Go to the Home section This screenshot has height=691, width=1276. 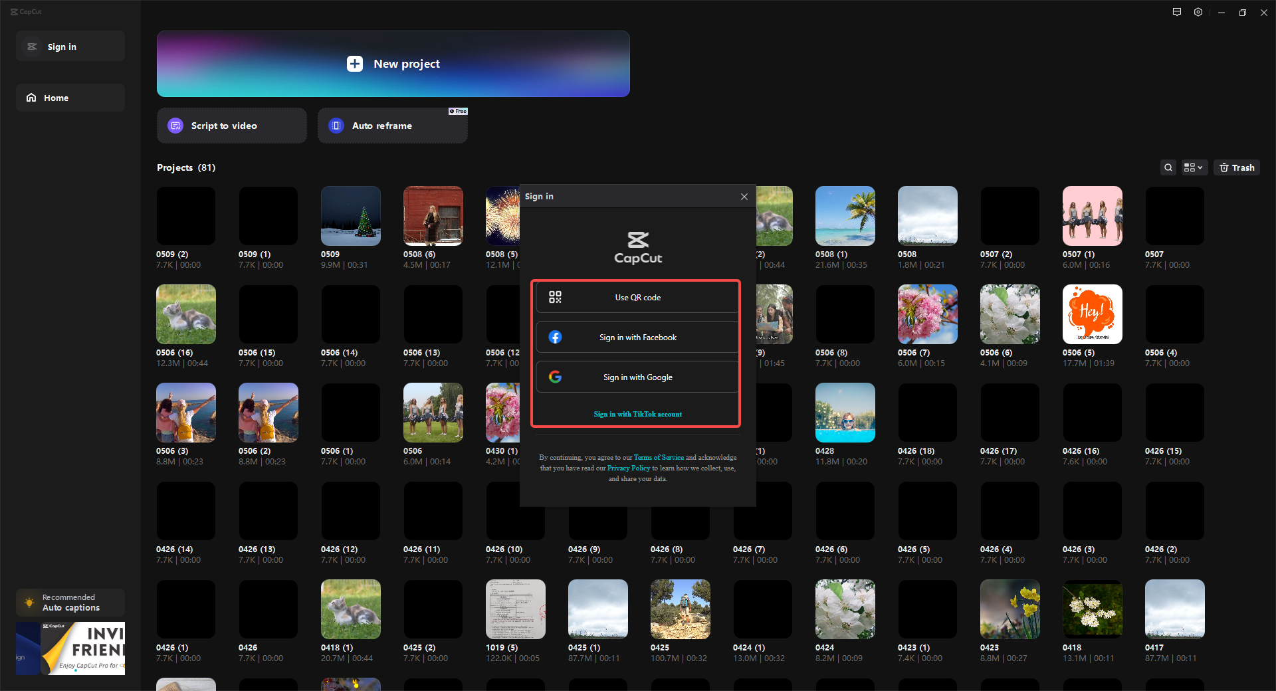(70, 98)
